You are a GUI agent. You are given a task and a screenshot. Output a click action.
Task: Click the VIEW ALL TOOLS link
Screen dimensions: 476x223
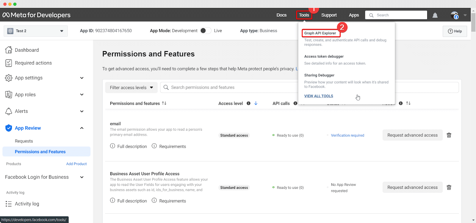[x=319, y=96]
